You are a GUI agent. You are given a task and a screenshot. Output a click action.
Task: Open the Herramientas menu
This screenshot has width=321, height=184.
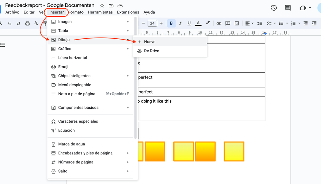point(100,12)
